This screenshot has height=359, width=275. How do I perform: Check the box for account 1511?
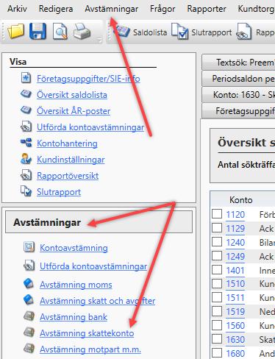pyautogui.click(x=217, y=297)
